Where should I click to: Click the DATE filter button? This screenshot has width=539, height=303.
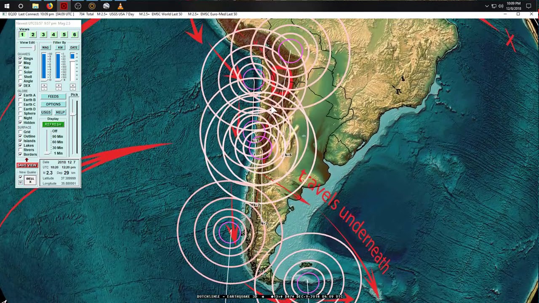pos(74,48)
